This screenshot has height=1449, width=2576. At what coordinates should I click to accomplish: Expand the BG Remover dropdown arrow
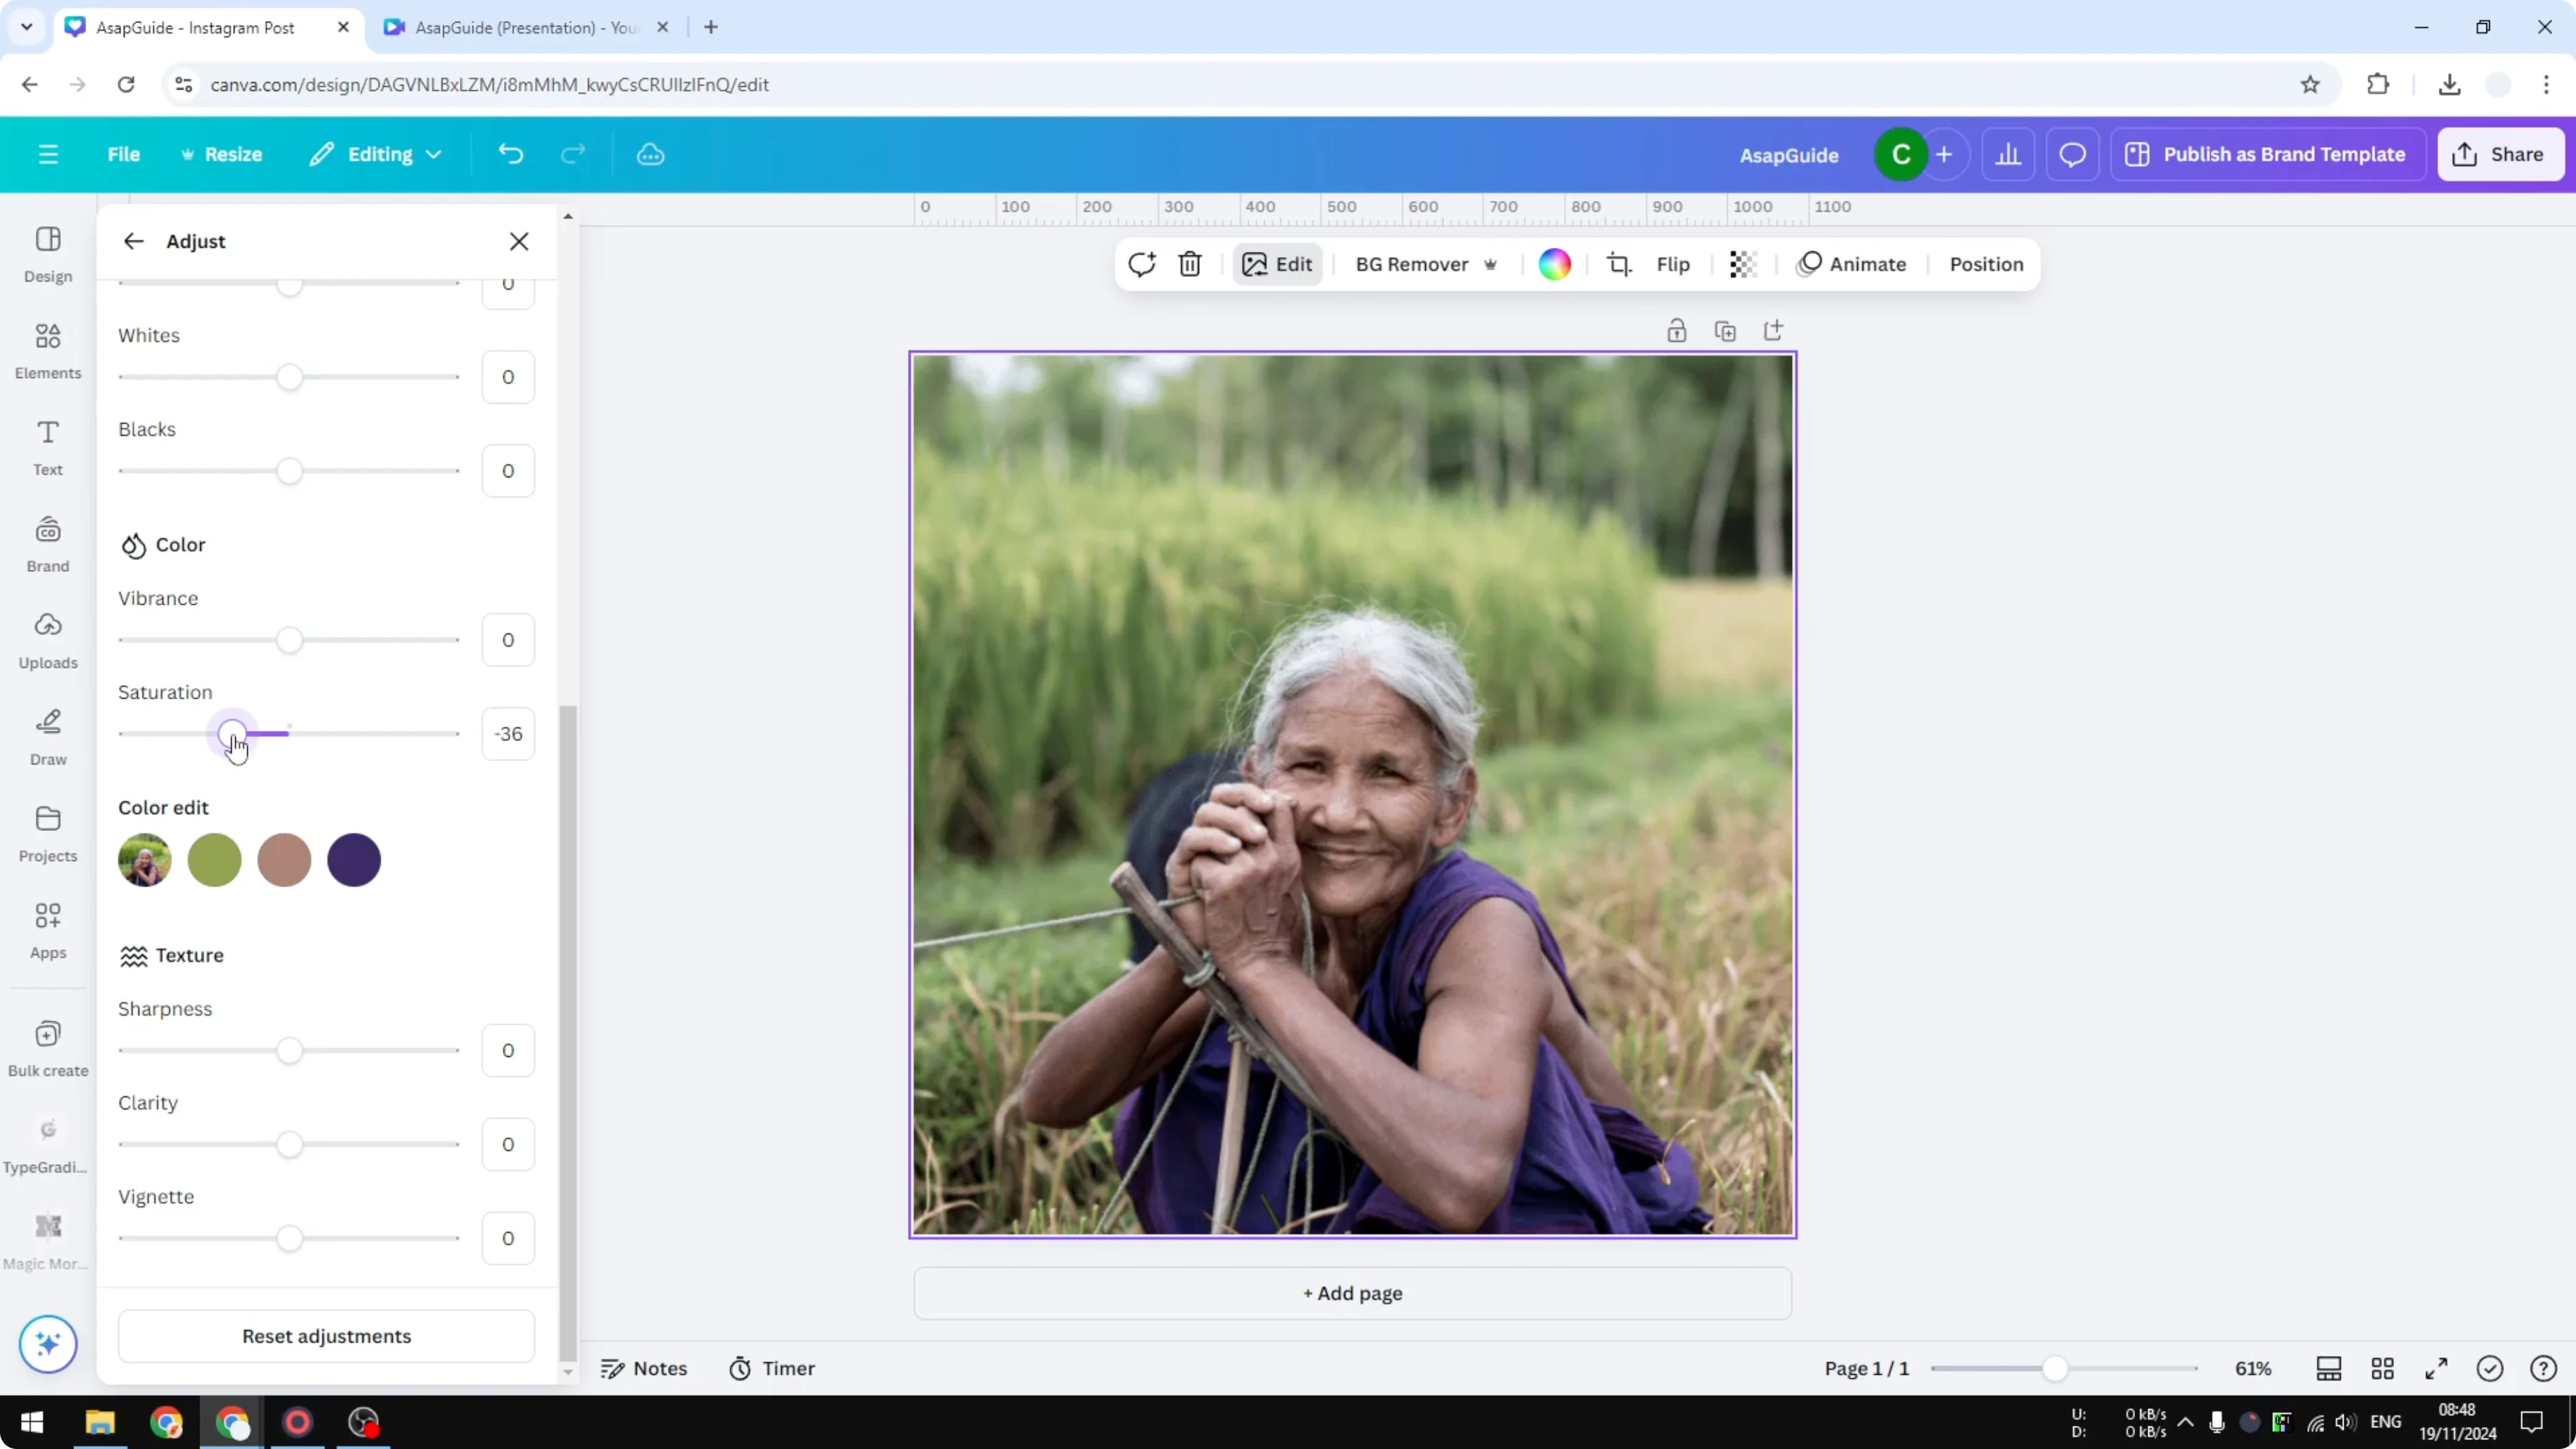coord(1490,264)
